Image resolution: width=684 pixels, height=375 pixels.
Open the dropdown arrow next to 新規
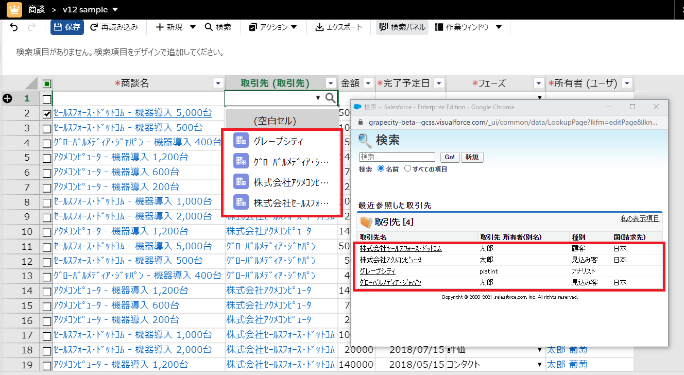[x=193, y=27]
